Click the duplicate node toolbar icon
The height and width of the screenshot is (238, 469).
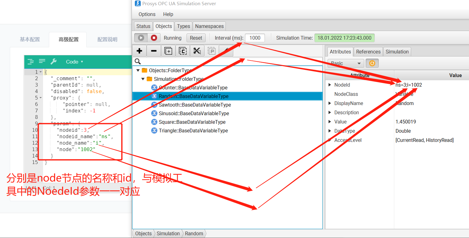pos(168,51)
